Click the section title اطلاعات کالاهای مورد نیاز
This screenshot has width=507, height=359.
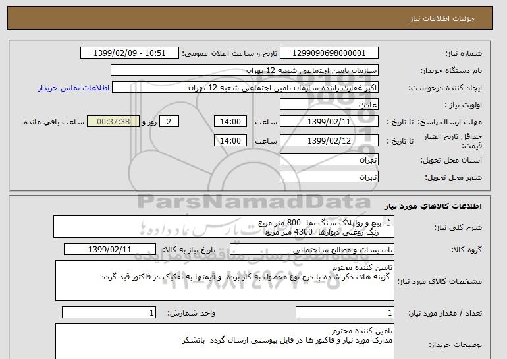click(433, 206)
